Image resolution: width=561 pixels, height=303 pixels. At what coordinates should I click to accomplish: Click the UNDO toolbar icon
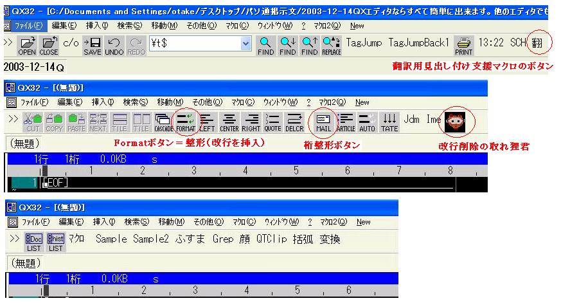[x=114, y=46]
